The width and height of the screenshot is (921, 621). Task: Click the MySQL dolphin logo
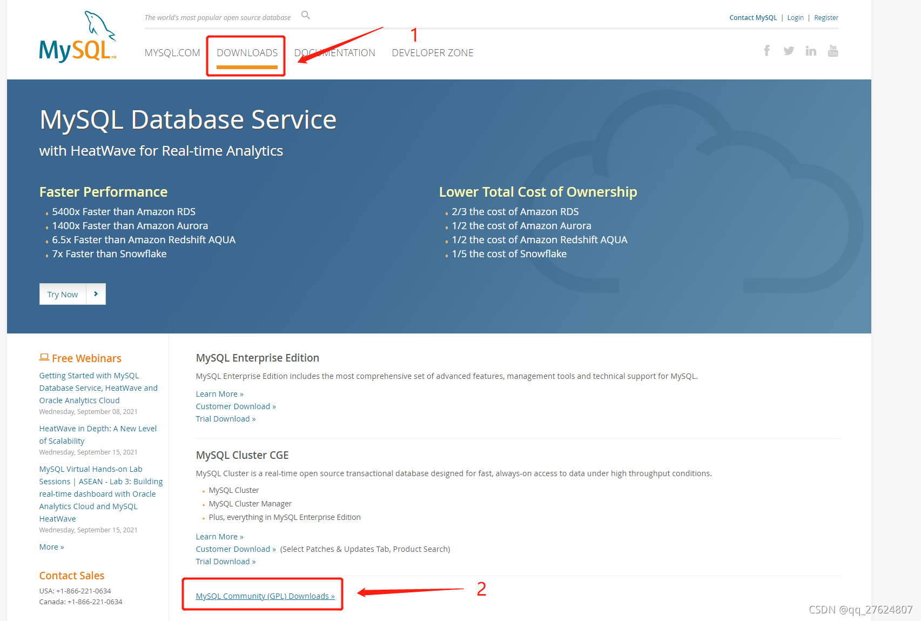77,37
